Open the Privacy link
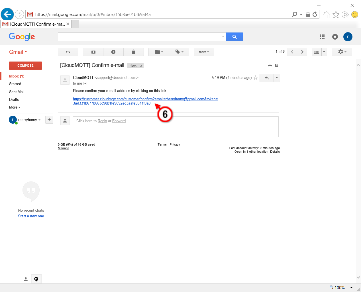The width and height of the screenshot is (361, 292). click(175, 144)
